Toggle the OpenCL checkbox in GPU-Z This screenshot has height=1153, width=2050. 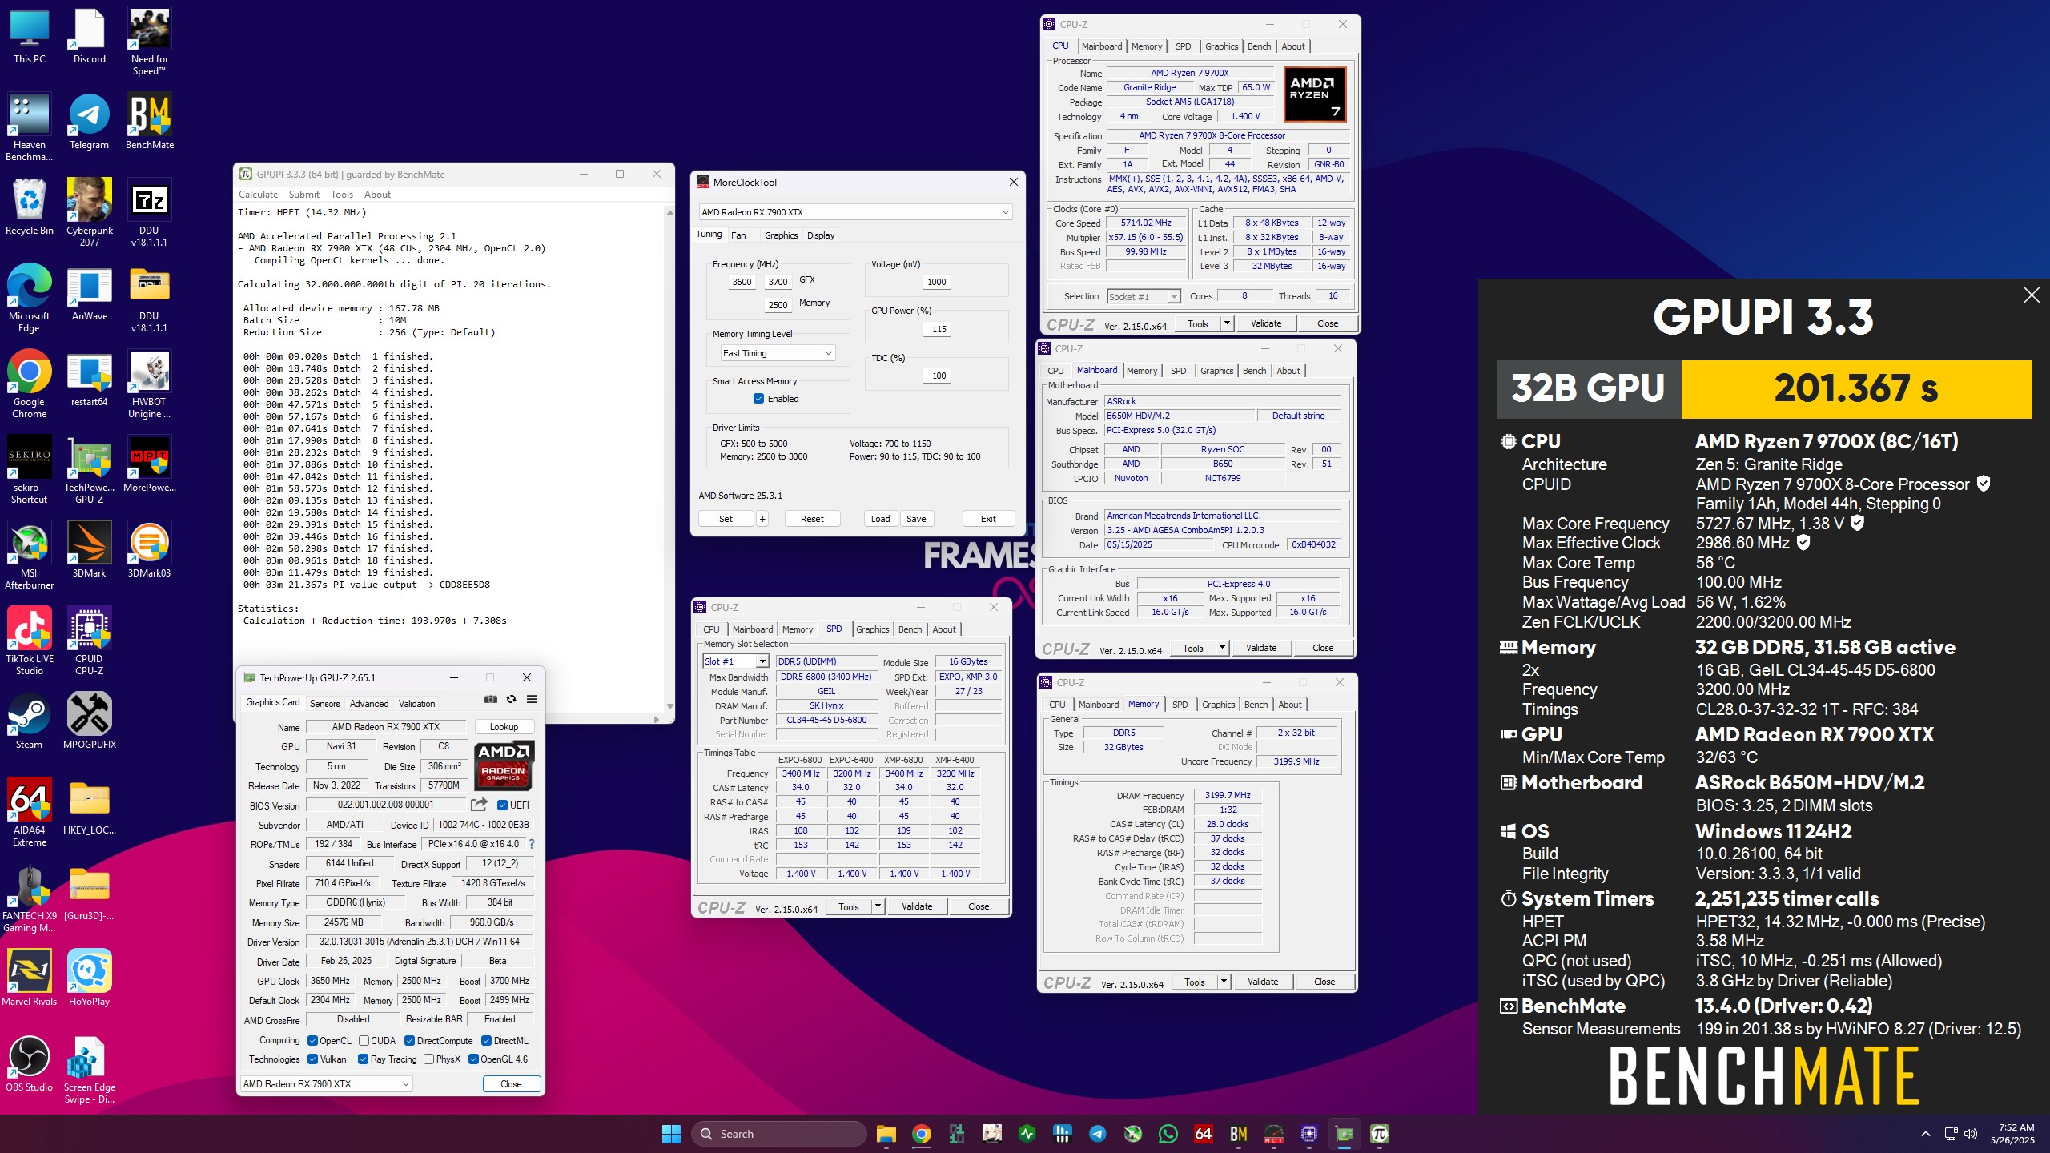coord(313,1041)
